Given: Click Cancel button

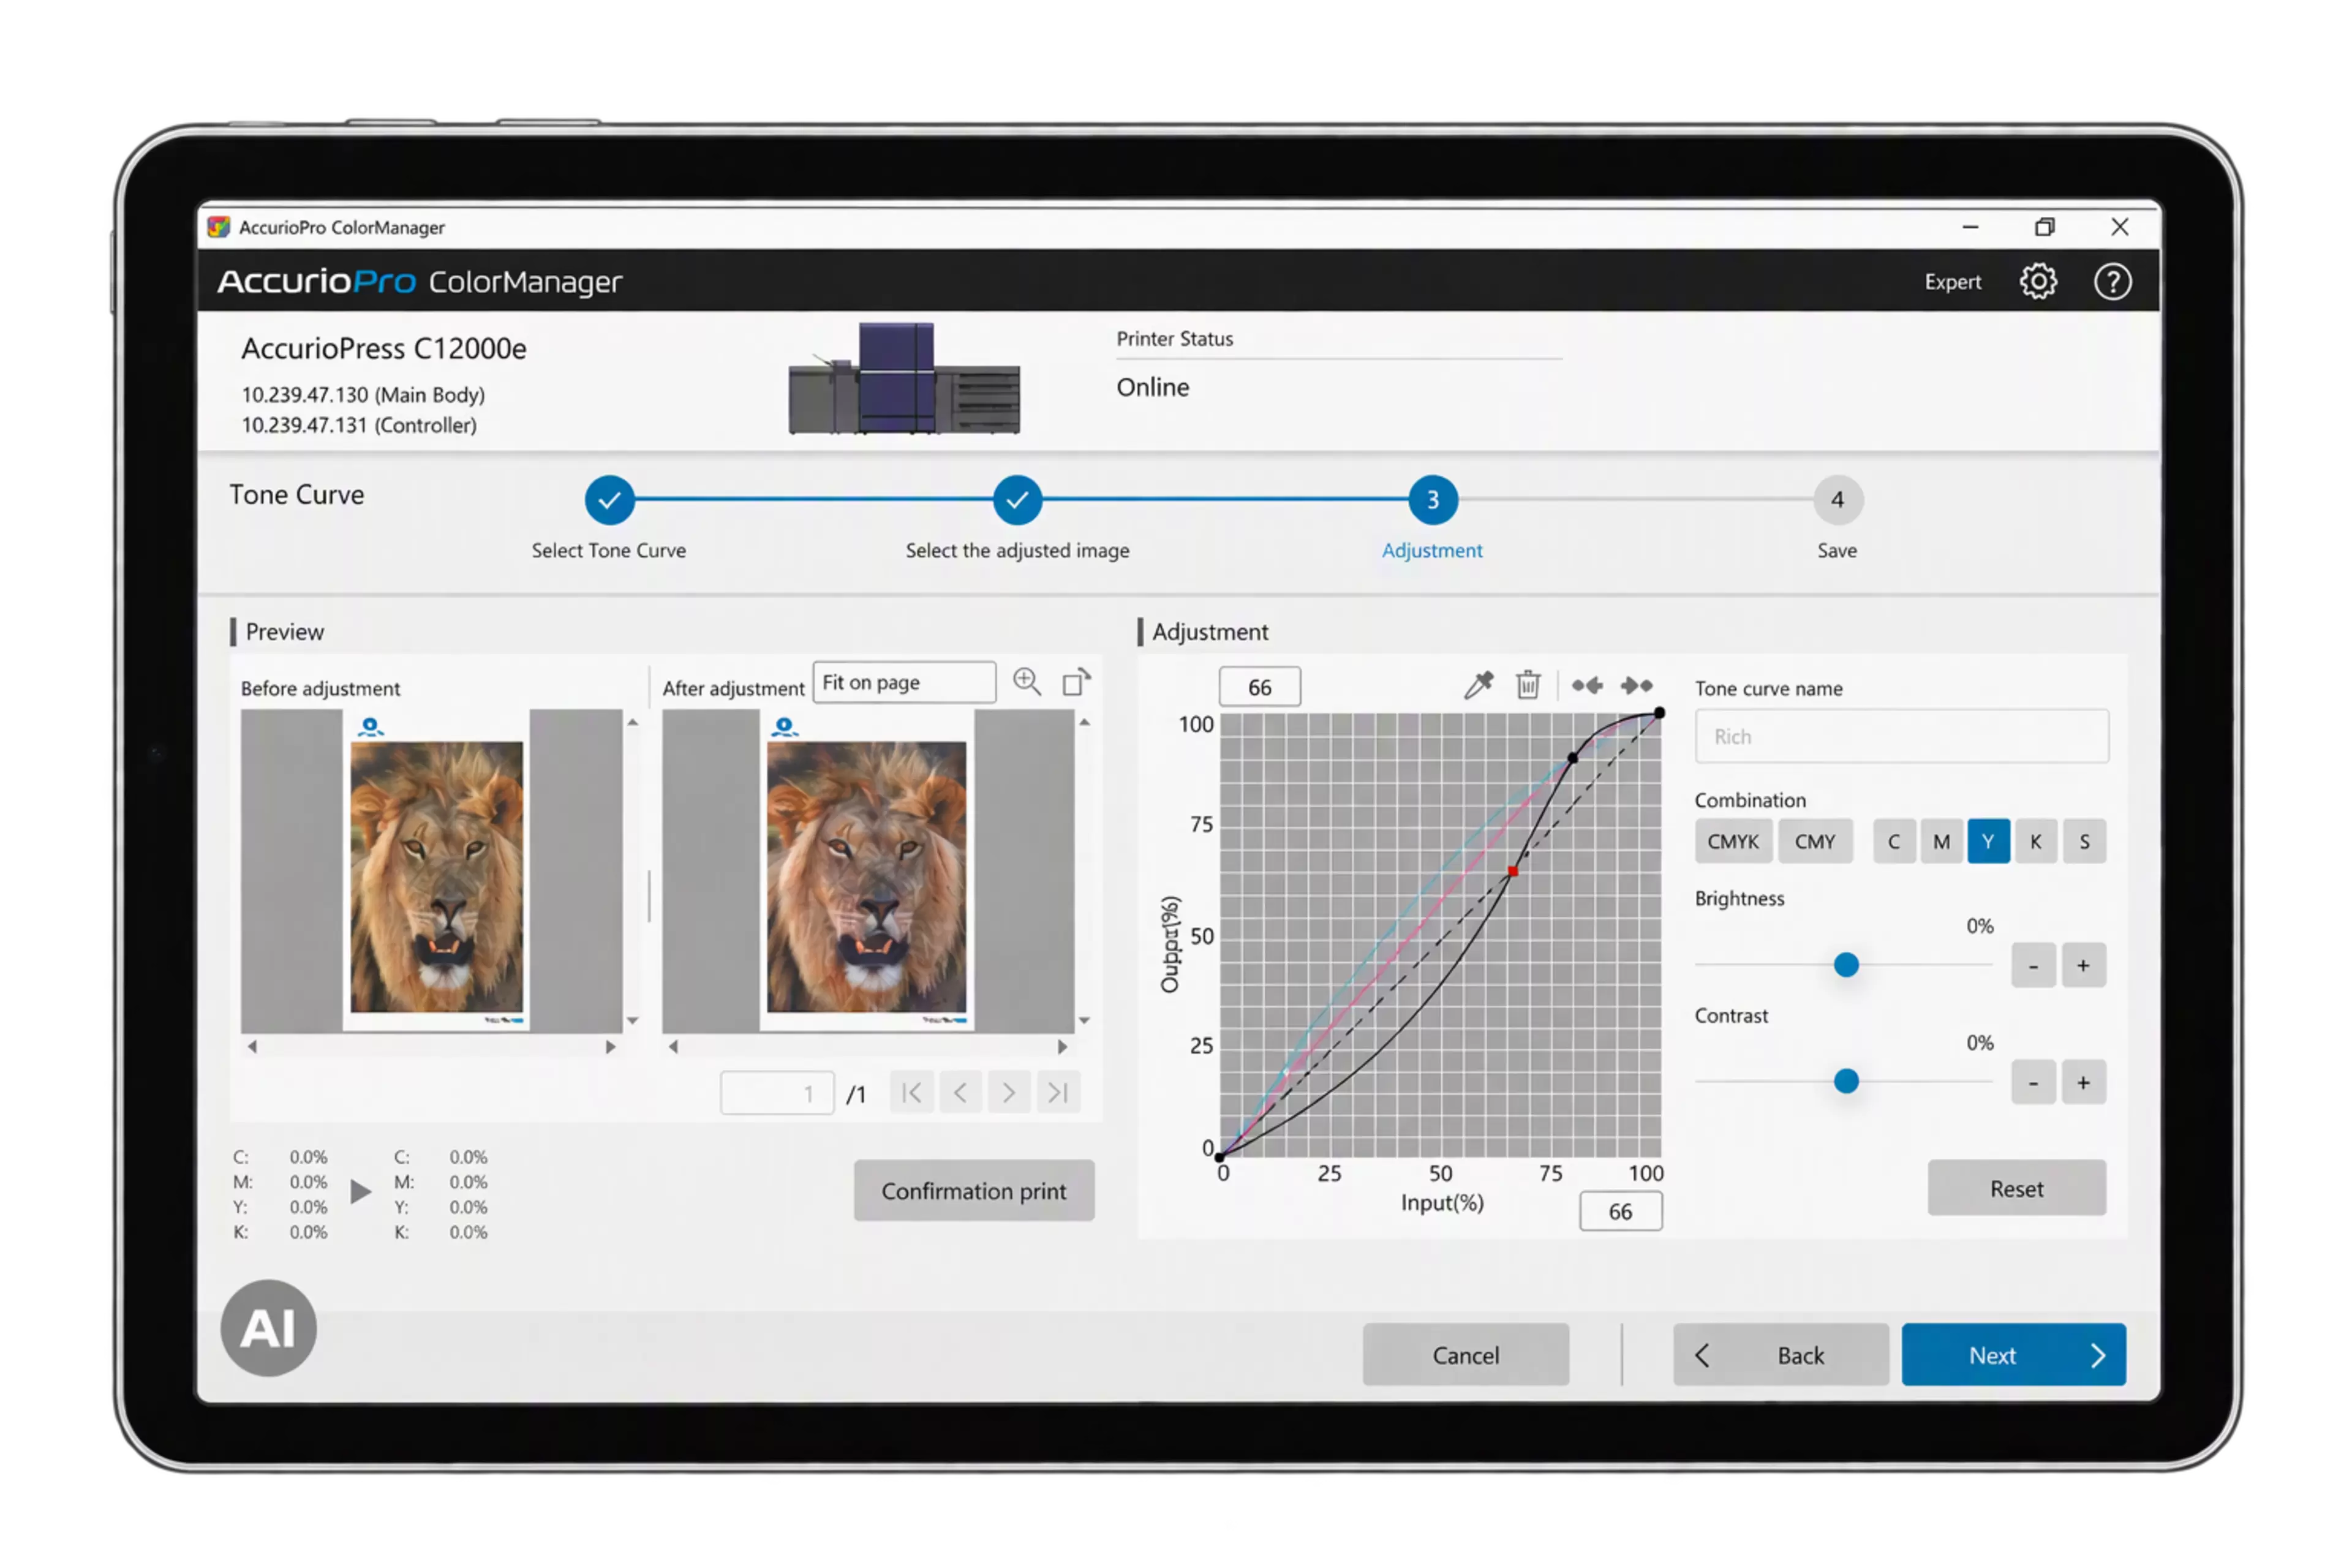Looking at the screenshot, I should coord(1465,1355).
